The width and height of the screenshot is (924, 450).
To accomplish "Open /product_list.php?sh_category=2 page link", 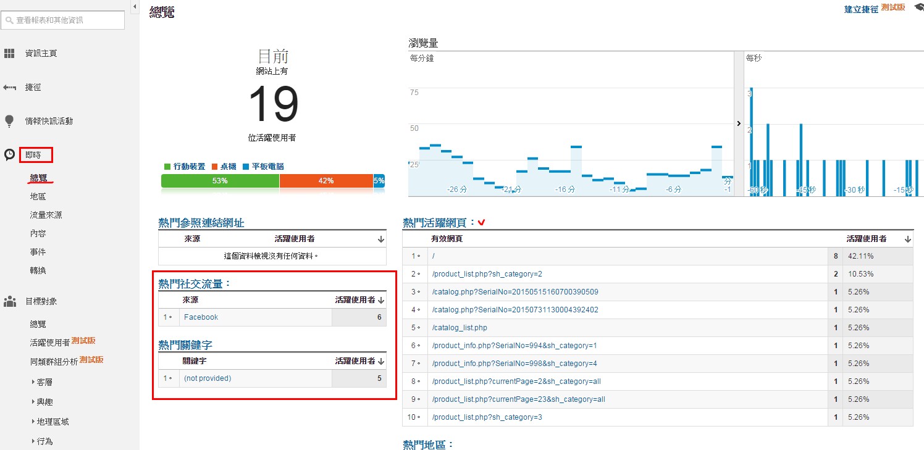I will tap(487, 274).
